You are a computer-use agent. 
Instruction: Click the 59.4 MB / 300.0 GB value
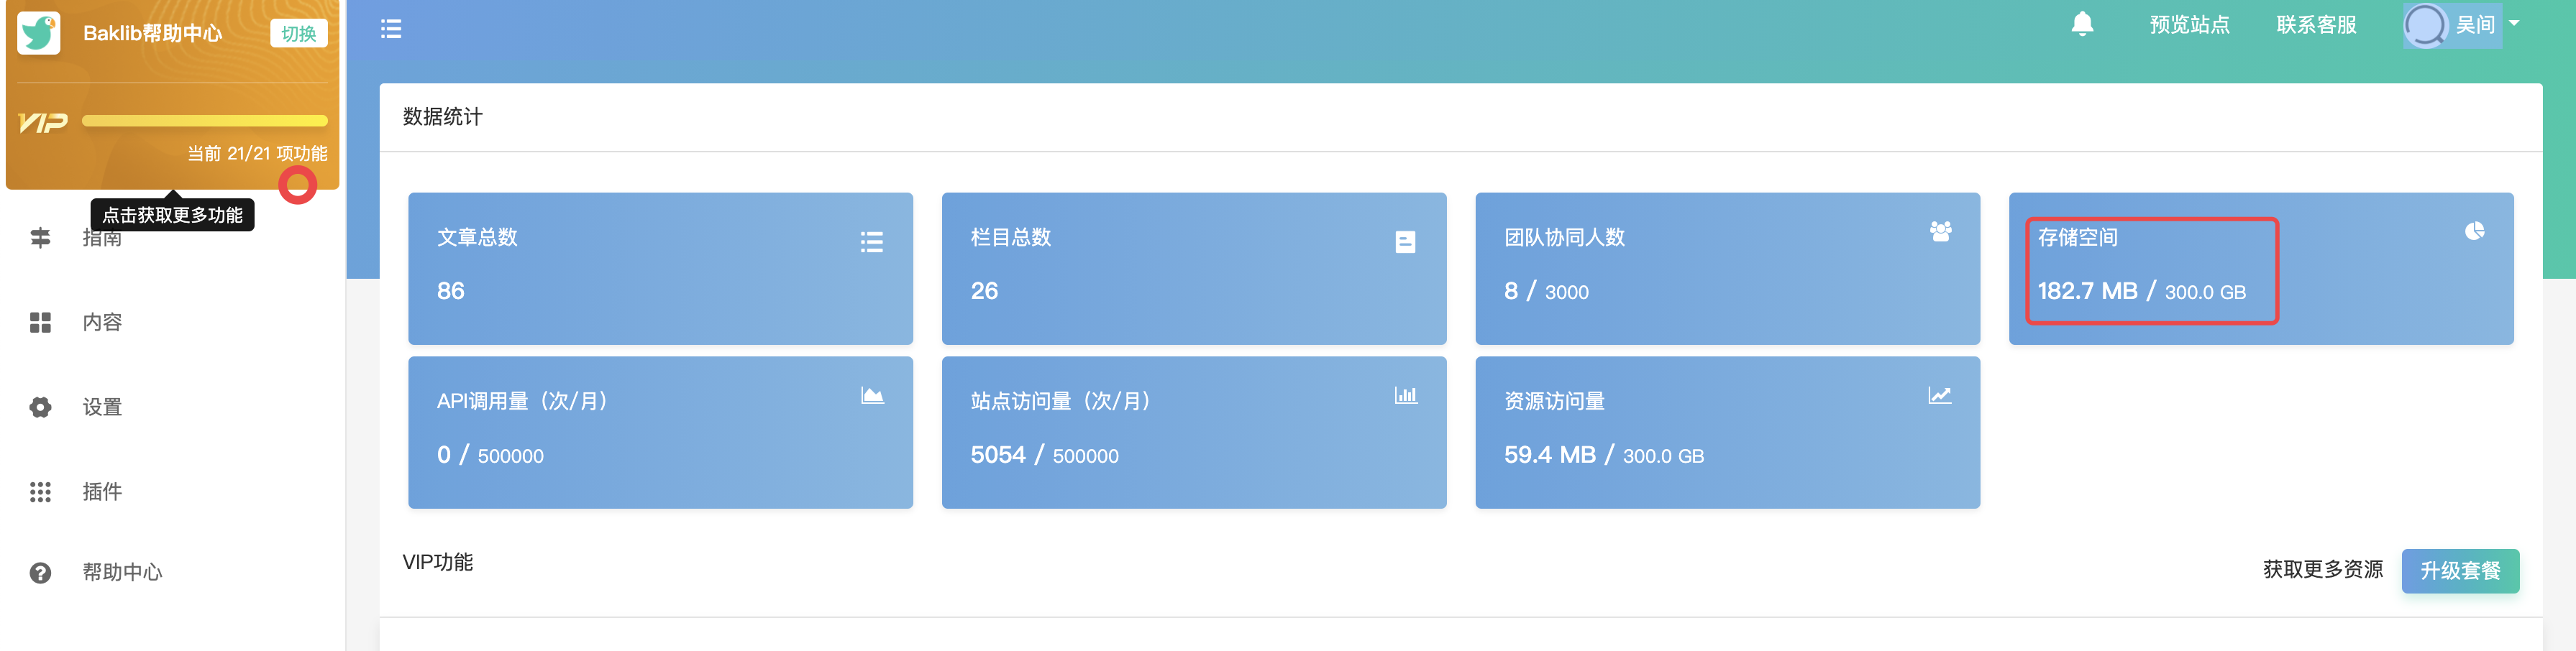1604,456
